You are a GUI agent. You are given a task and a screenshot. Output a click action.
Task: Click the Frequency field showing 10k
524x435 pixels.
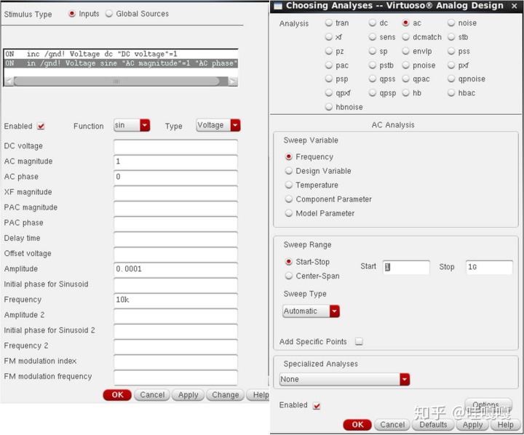pyautogui.click(x=175, y=300)
